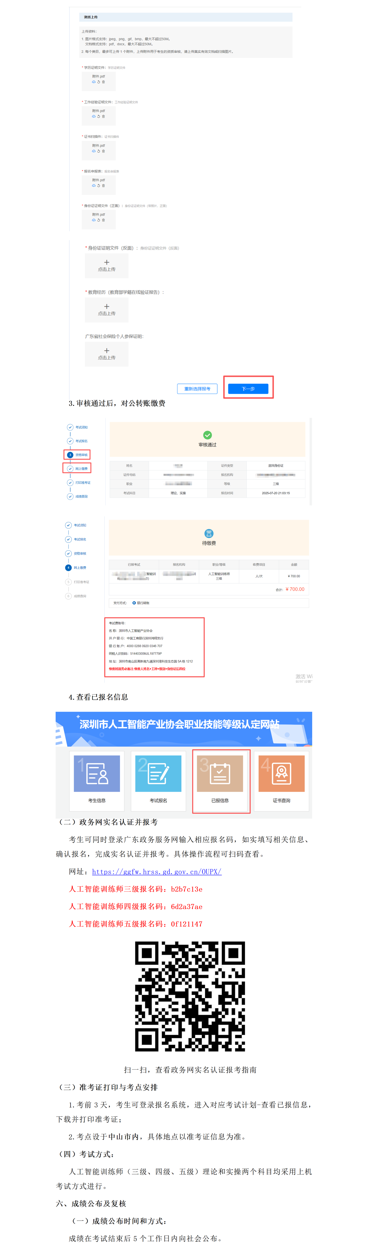Click the blue 下一步 button
Screen dimensions: 368x1251
point(248,388)
